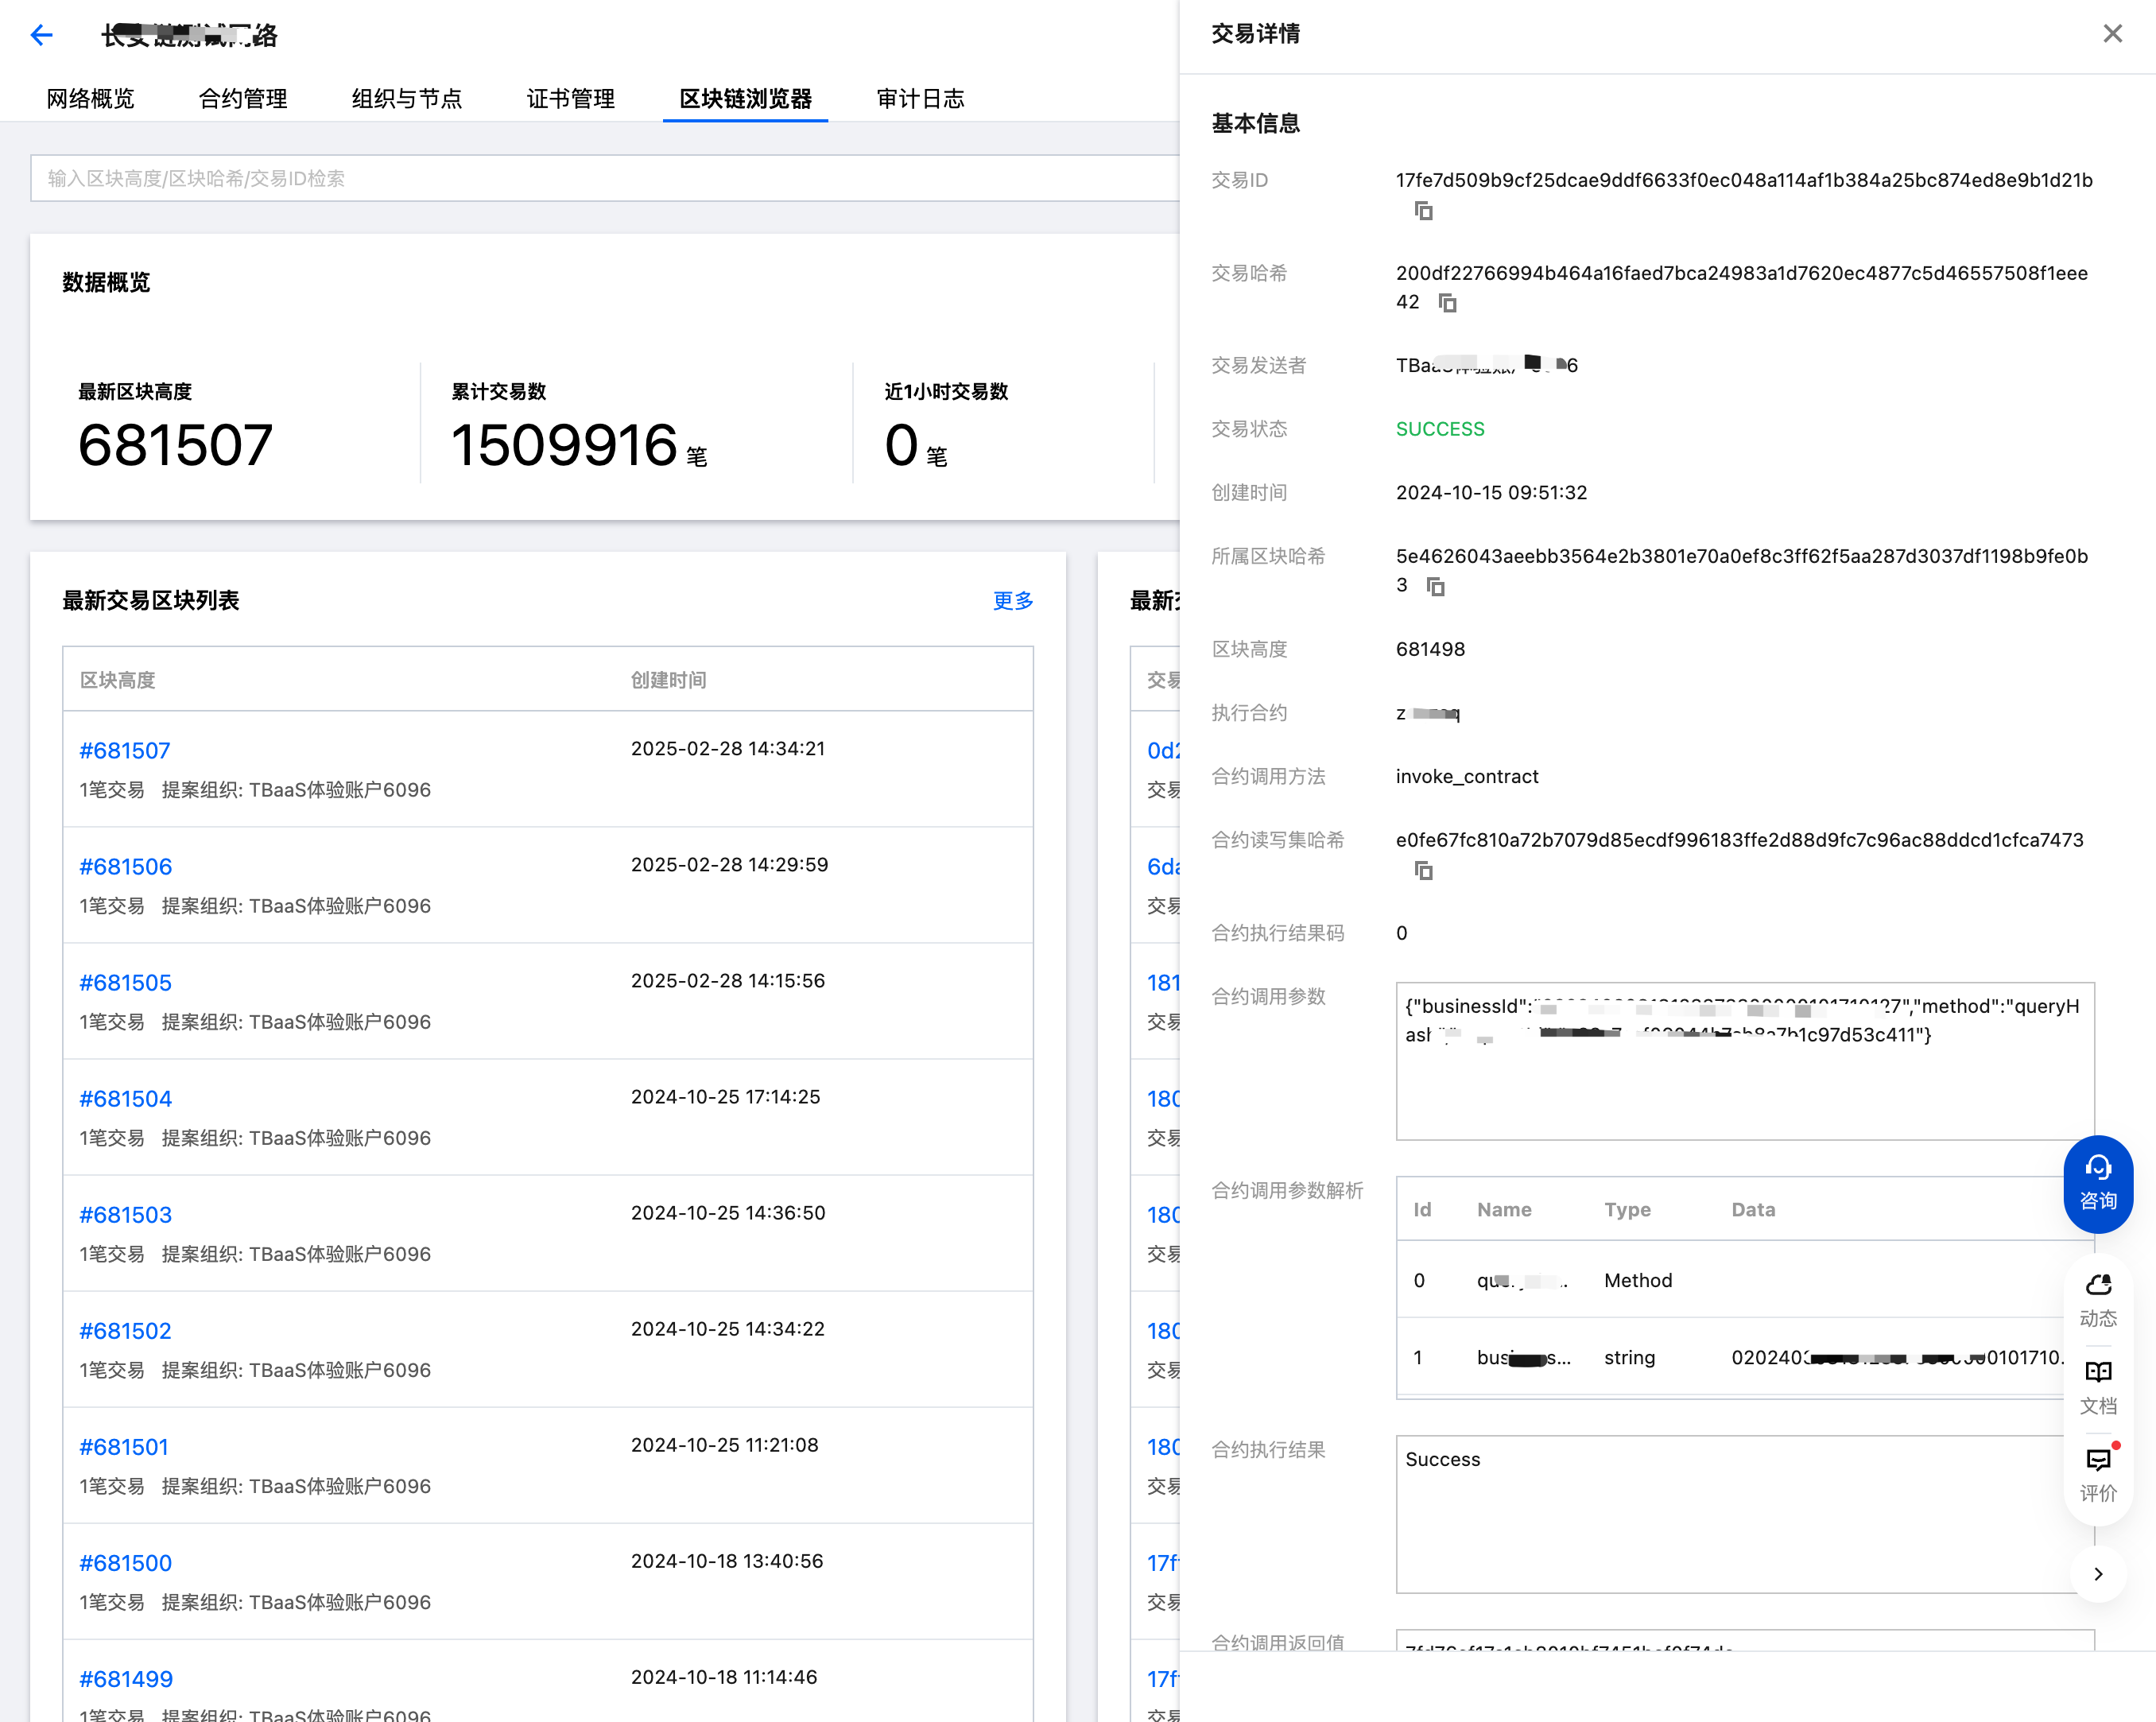
Task: Copy the transaction ID value
Action: click(x=1423, y=211)
